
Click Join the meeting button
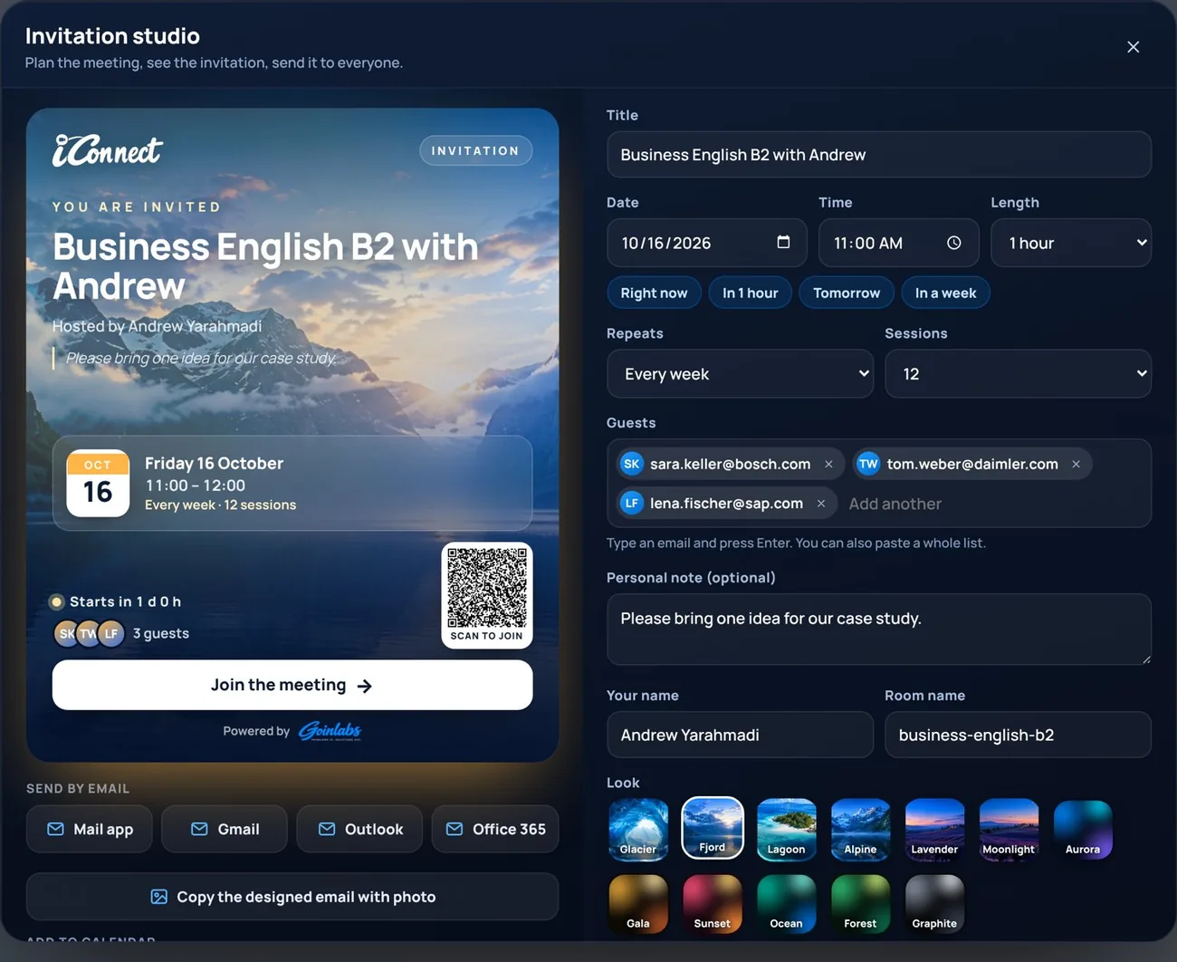coord(292,685)
